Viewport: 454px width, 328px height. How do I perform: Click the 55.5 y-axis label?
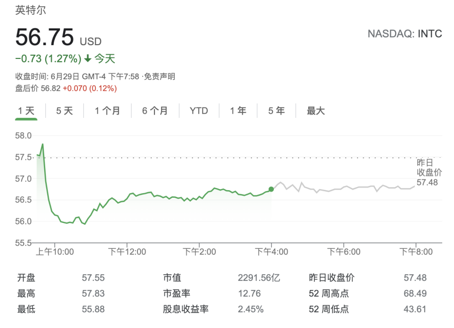(23, 243)
